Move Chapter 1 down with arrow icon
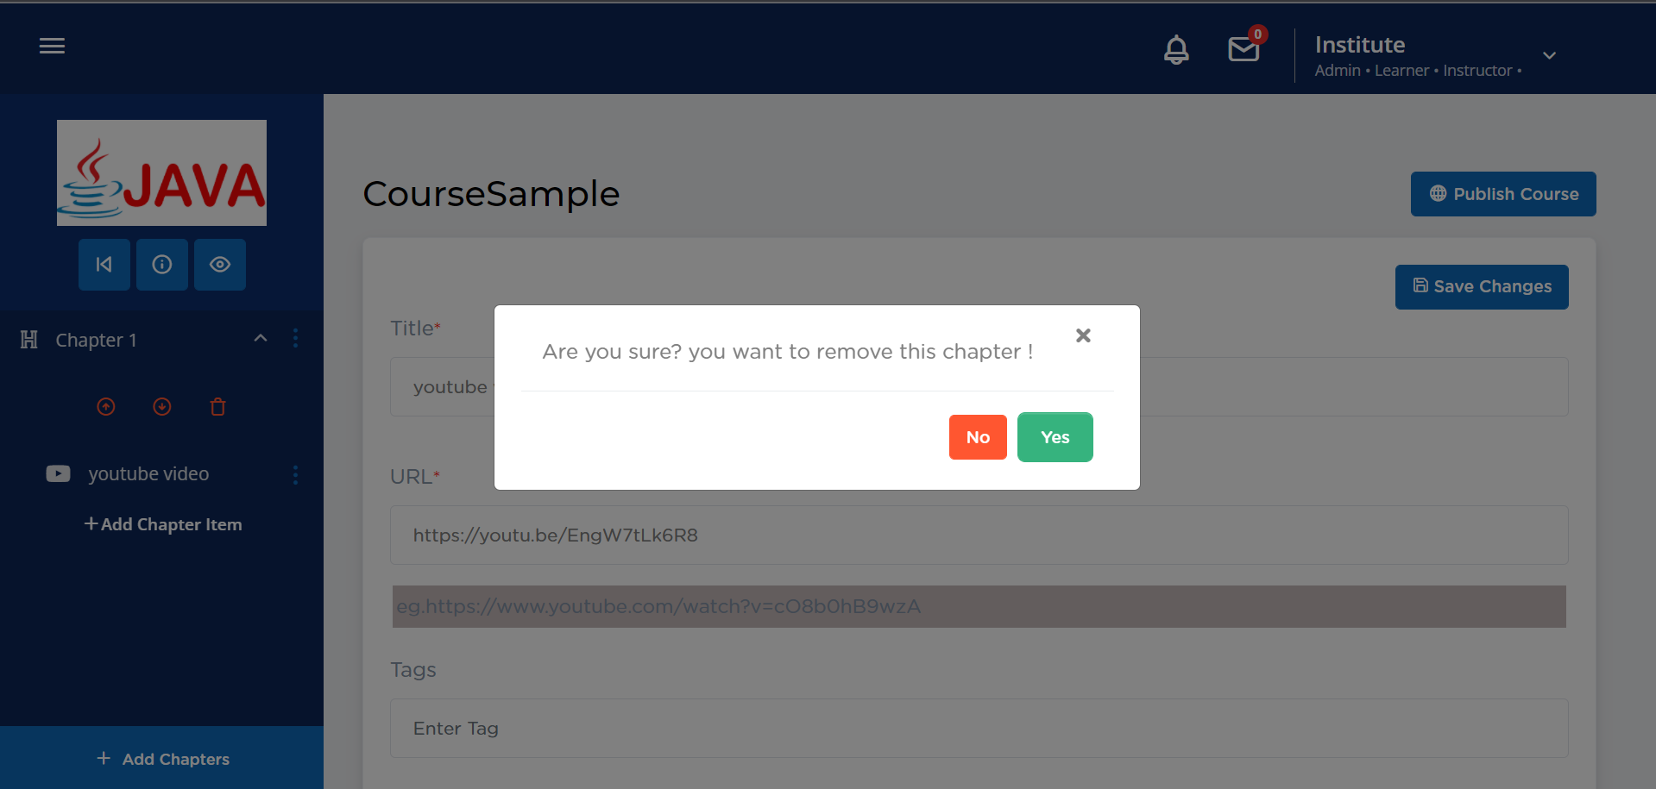 click(x=162, y=407)
